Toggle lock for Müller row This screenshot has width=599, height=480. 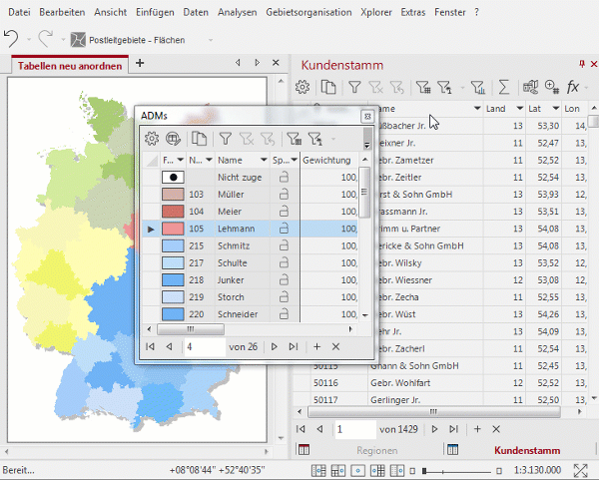click(284, 195)
